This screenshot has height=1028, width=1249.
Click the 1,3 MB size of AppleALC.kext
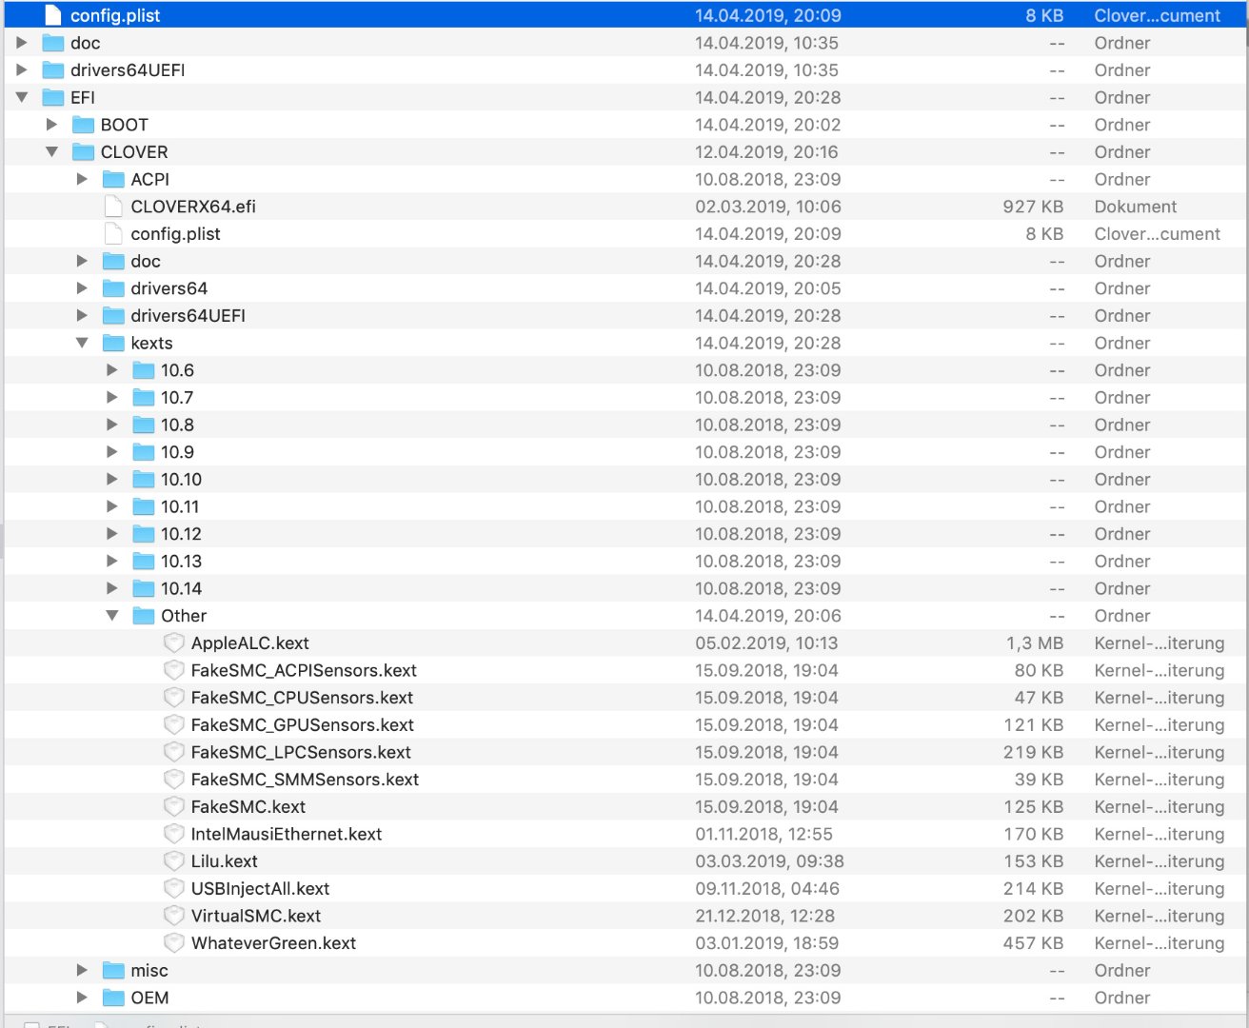click(x=1035, y=643)
